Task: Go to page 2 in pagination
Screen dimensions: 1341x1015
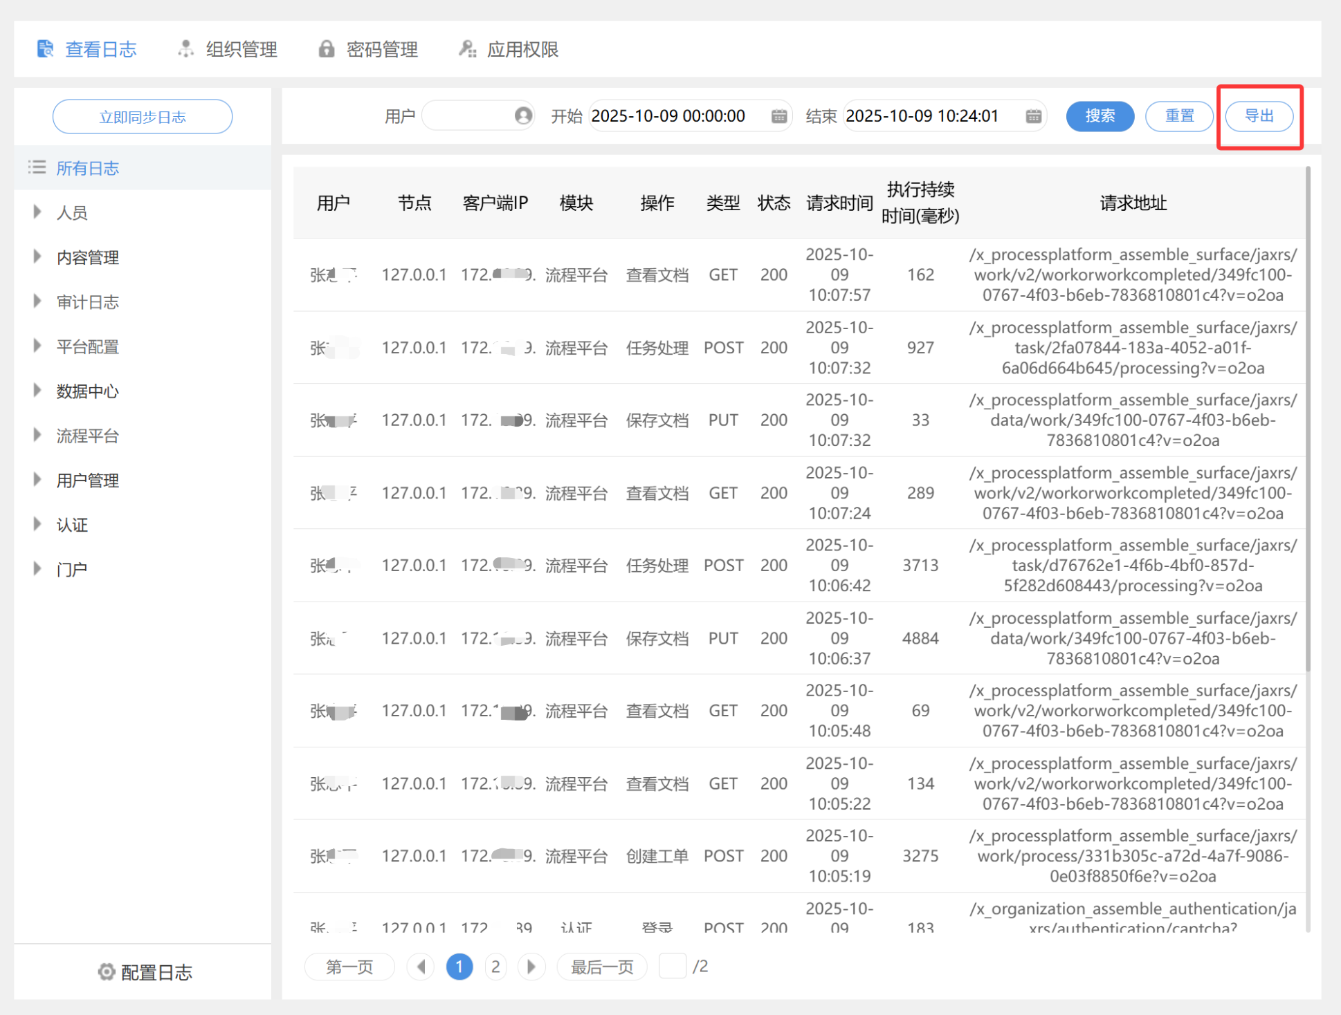Action: coord(495,966)
